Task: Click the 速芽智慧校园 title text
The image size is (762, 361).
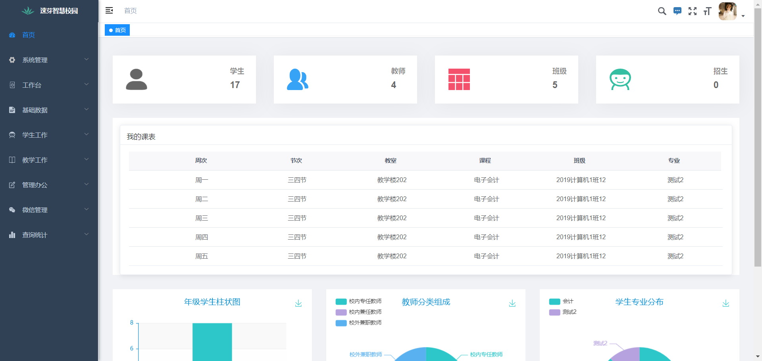Action: 59,11
